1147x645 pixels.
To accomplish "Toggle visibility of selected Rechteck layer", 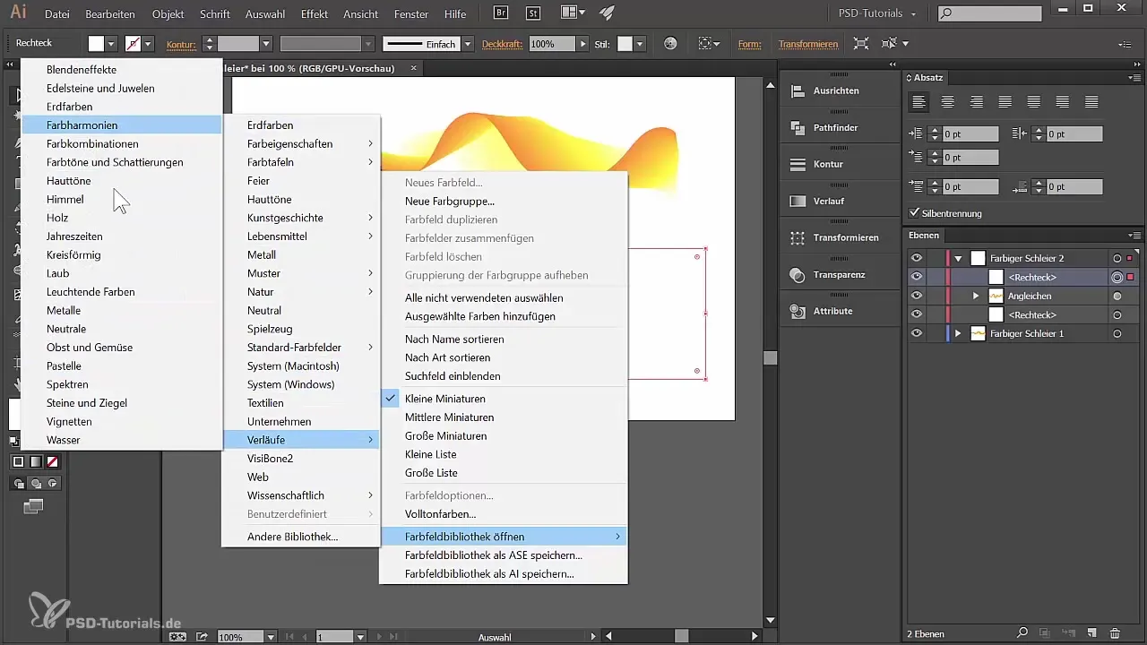I will point(916,277).
